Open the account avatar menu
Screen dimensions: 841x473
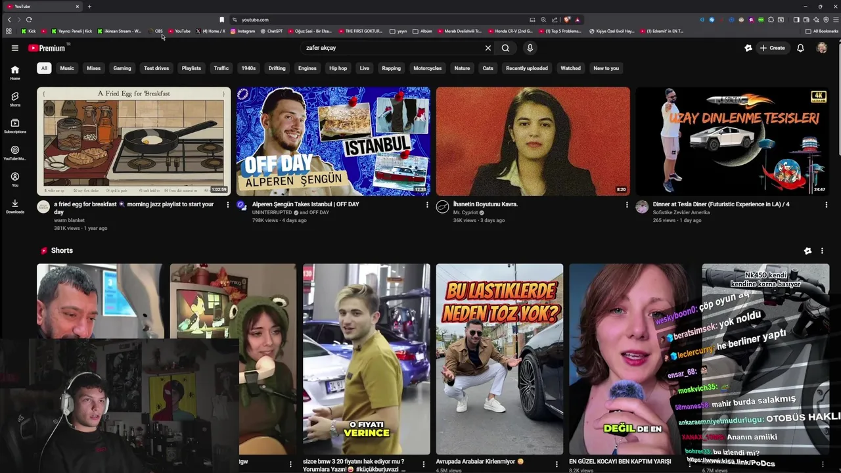(x=821, y=48)
